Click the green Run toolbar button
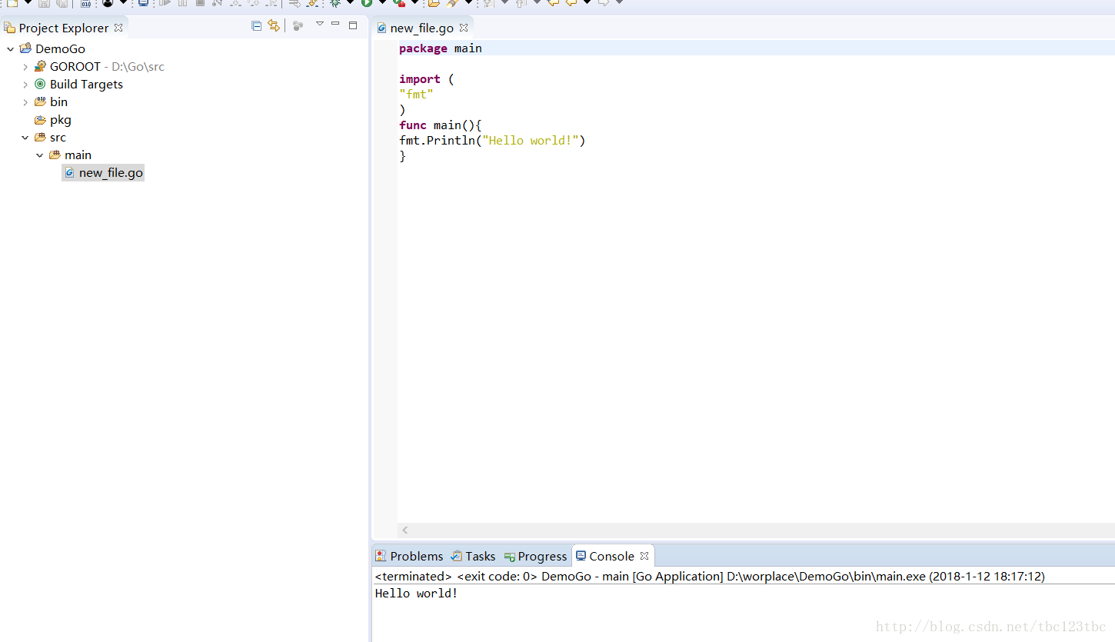 pyautogui.click(x=367, y=3)
